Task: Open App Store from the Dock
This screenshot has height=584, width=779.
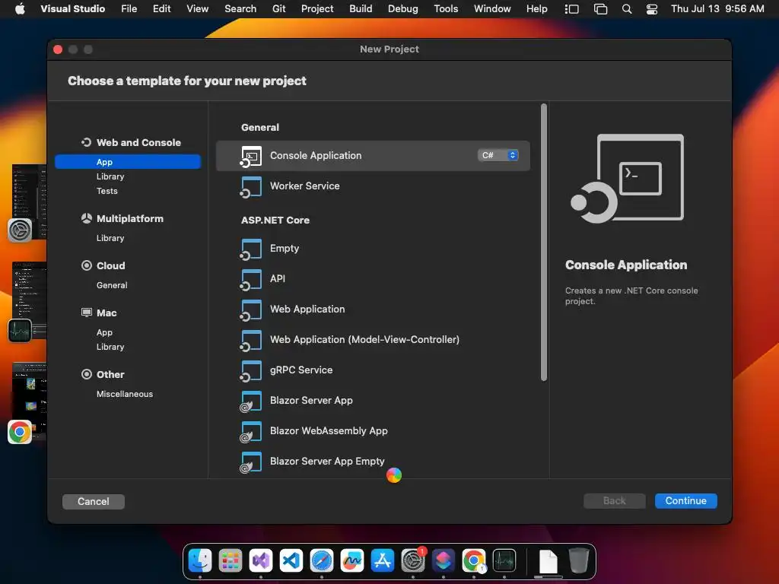Action: tap(382, 560)
